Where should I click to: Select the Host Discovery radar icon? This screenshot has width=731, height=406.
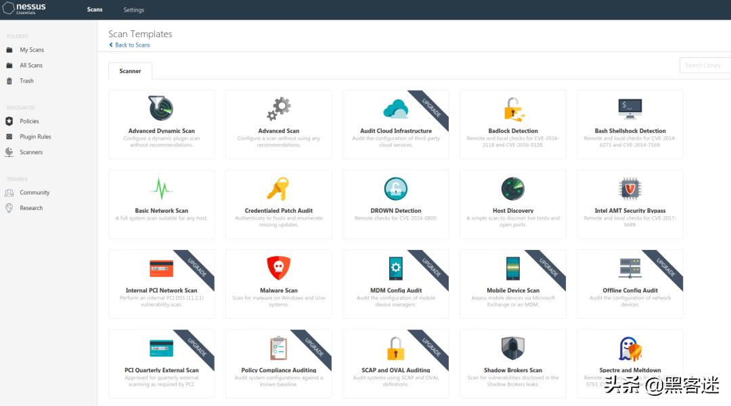[513, 188]
